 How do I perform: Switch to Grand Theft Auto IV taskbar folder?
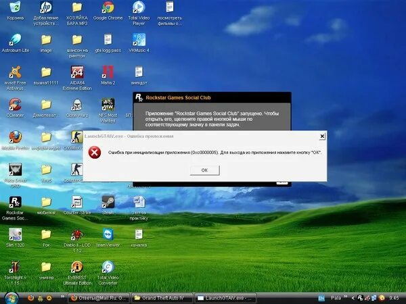coord(162,298)
